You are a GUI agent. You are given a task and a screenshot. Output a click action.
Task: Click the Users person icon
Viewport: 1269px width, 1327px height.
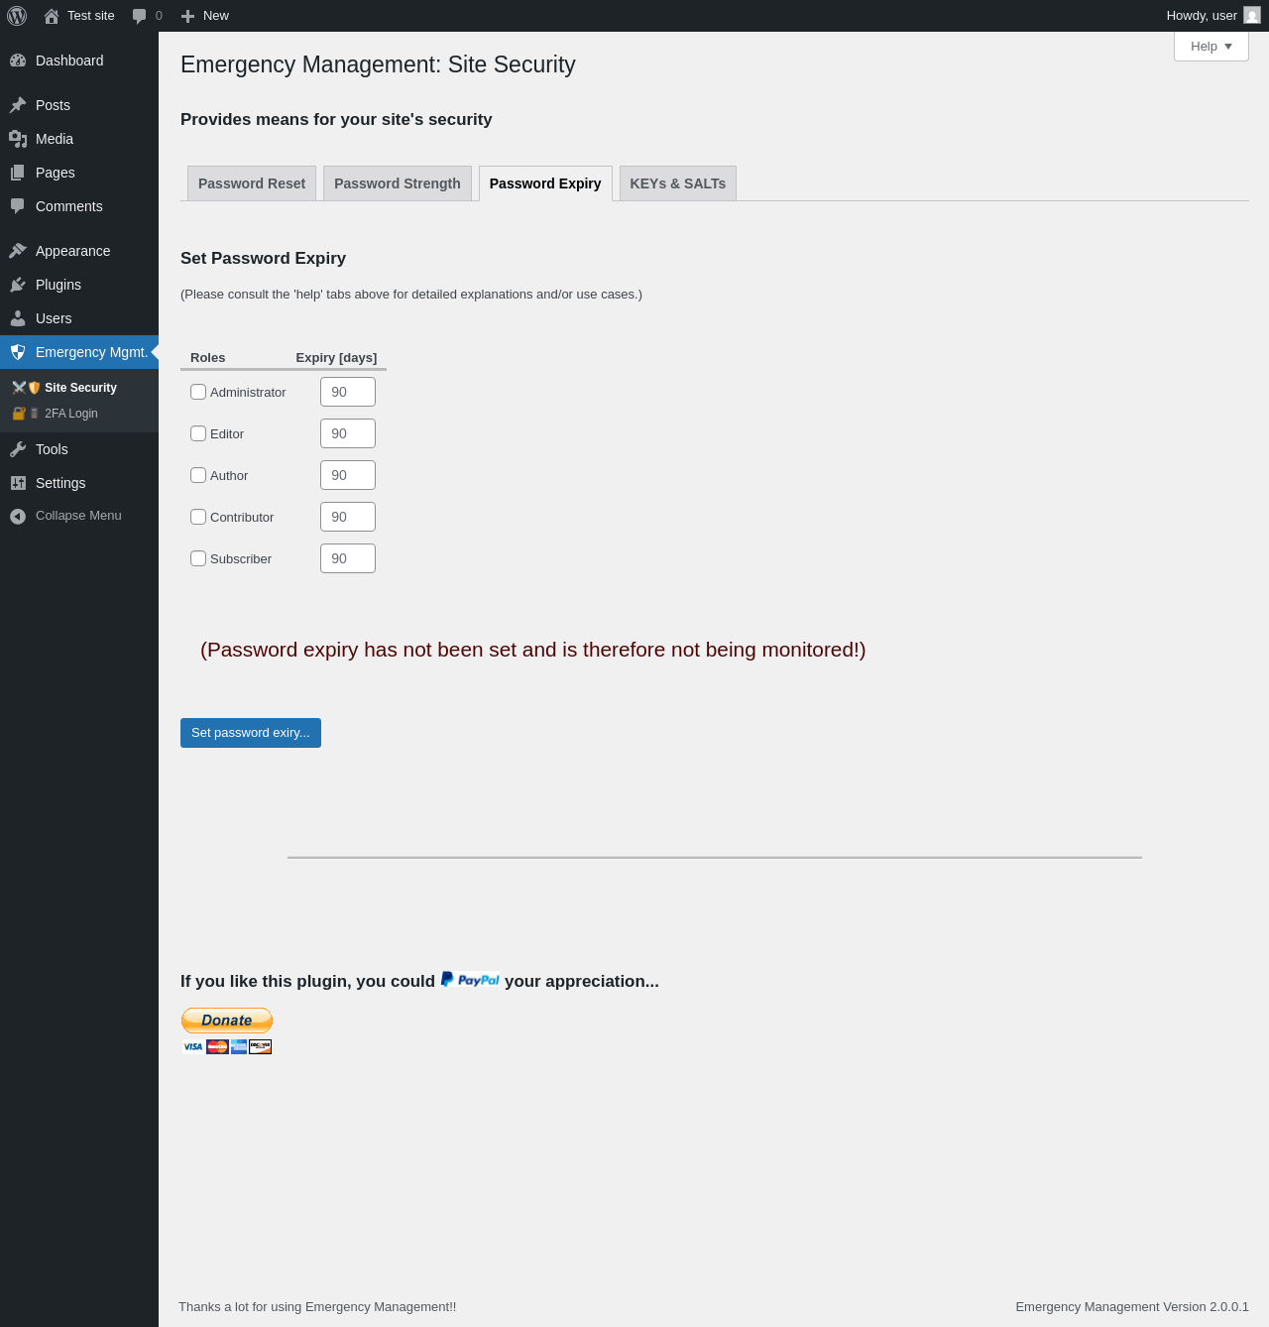18,318
